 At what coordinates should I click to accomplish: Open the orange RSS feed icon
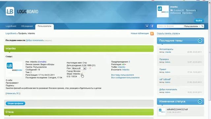click(x=152, y=33)
